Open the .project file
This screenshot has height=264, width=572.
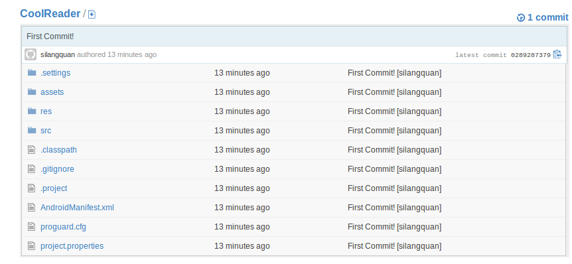54,188
